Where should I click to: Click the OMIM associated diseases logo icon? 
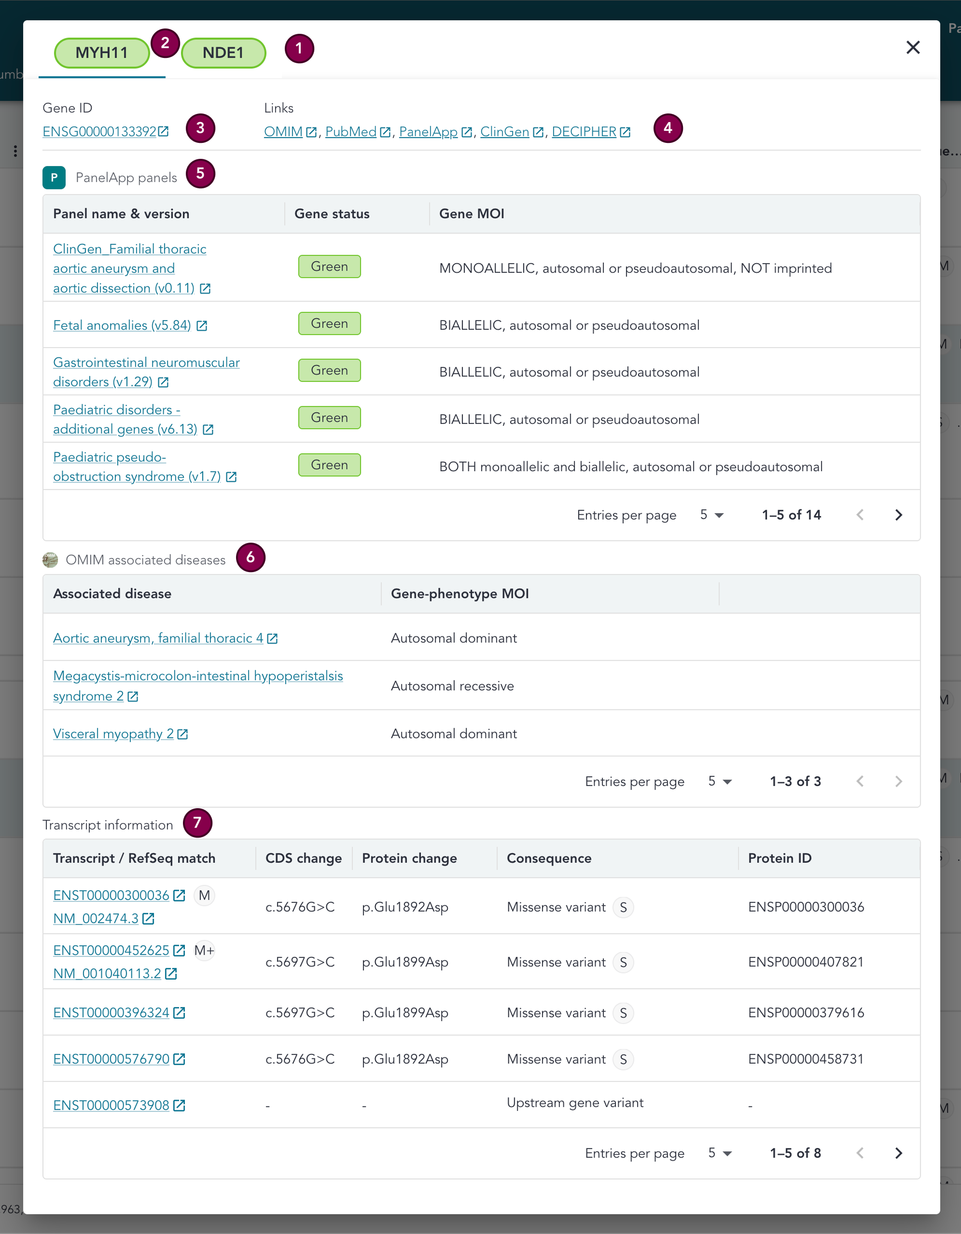coord(50,560)
